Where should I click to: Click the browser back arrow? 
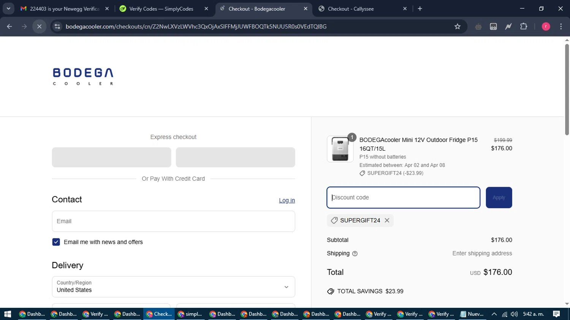tap(9, 26)
